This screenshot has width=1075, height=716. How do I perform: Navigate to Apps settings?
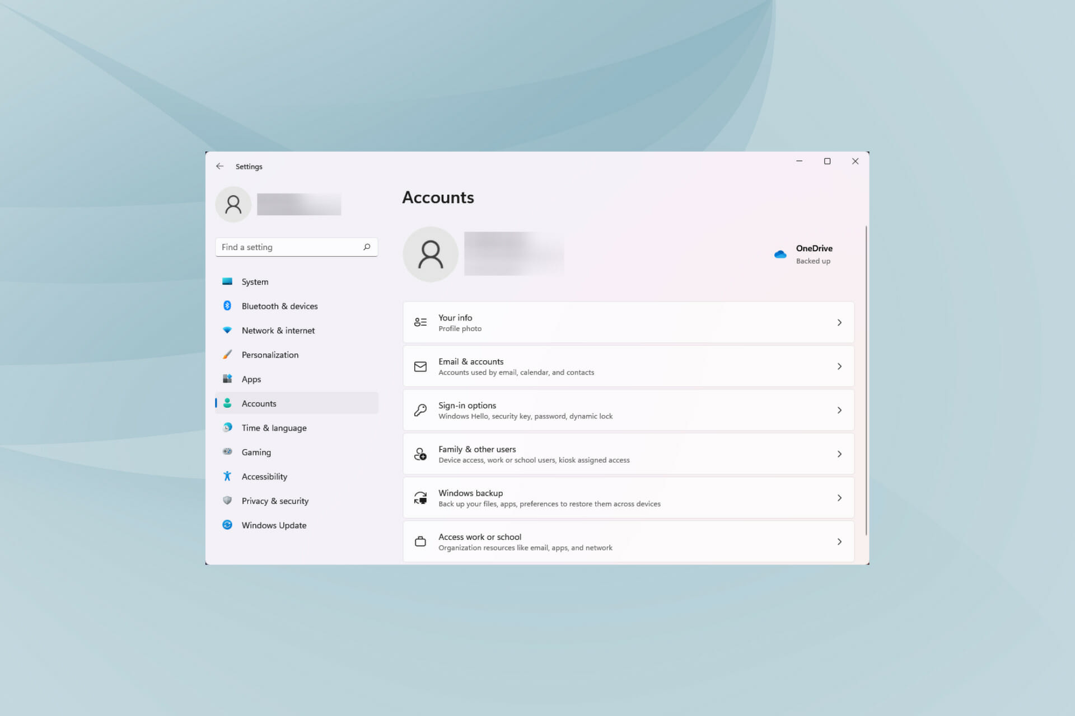point(251,379)
